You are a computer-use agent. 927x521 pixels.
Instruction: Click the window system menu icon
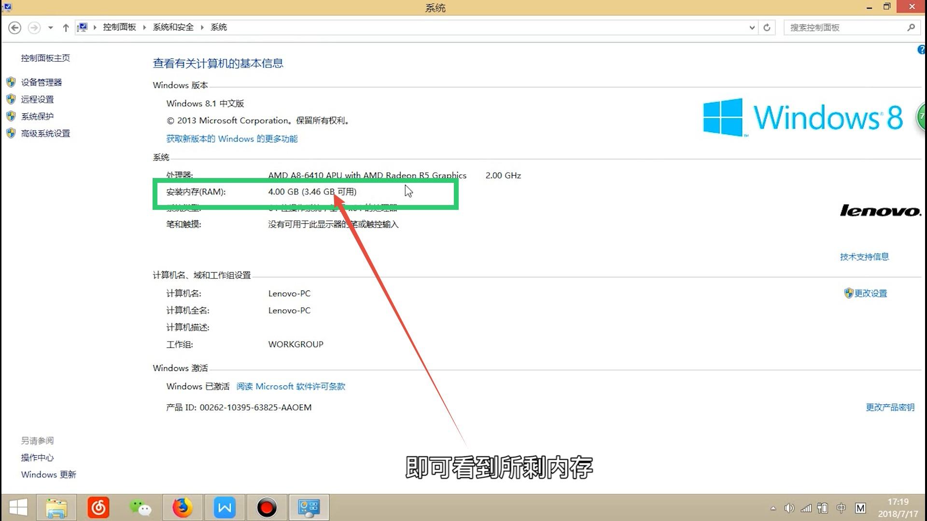pos(7,7)
